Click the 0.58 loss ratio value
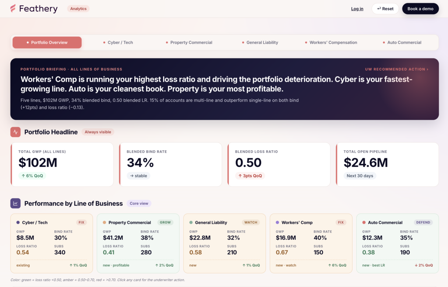Screen dimensions: 448x287 (x=196, y=252)
